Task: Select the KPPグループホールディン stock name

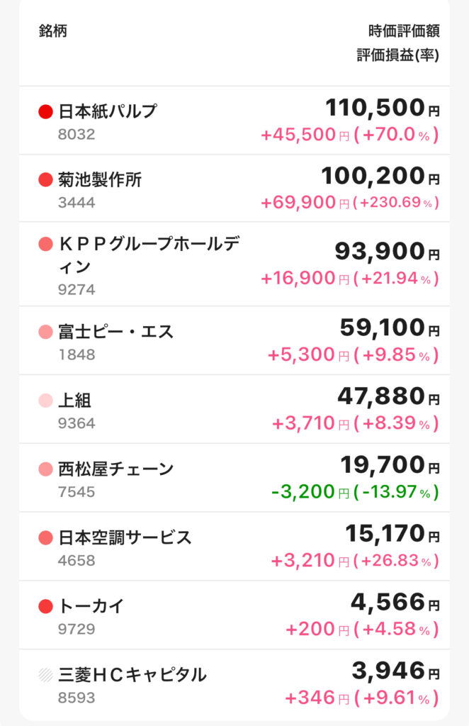Action: click(x=149, y=255)
